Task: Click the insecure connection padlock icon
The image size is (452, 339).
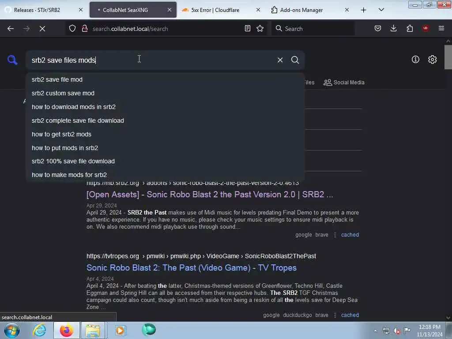Action: click(x=84, y=29)
